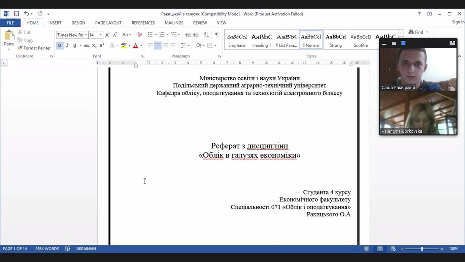Toggle Bold formatting off
This screenshot has width=465, height=262.
click(x=59, y=45)
